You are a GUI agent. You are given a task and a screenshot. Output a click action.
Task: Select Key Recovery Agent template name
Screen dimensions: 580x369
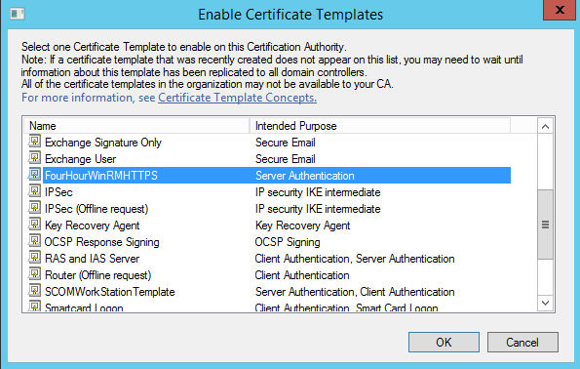(x=92, y=225)
